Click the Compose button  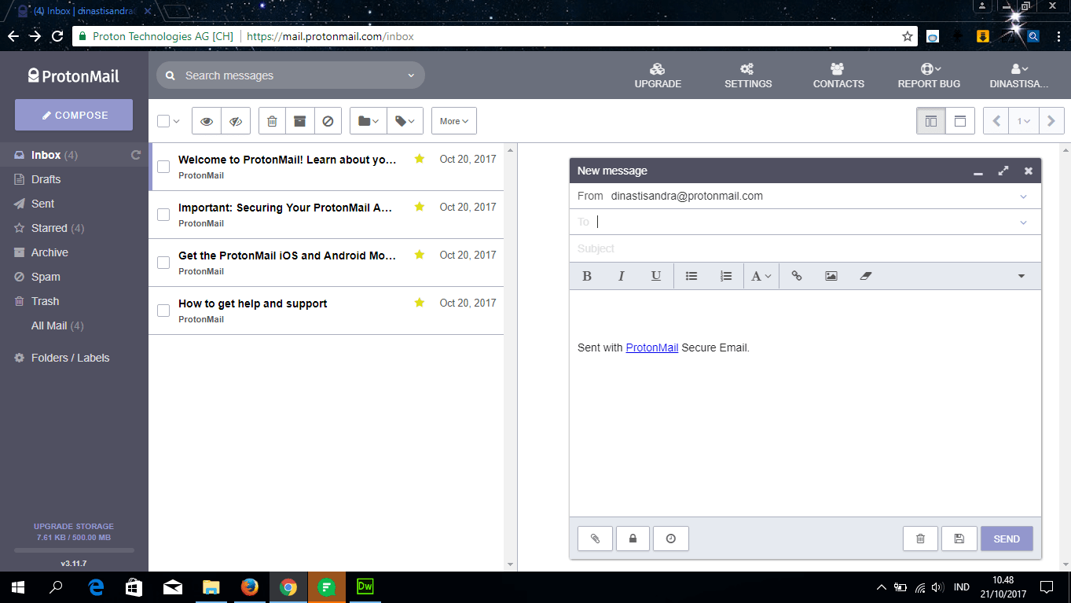(74, 115)
